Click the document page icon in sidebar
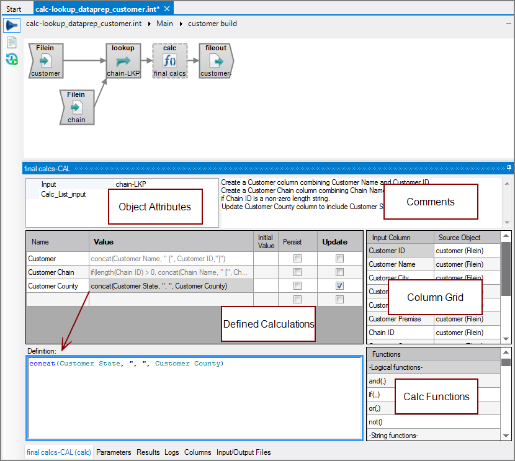The width and height of the screenshot is (515, 461). pyautogui.click(x=11, y=42)
